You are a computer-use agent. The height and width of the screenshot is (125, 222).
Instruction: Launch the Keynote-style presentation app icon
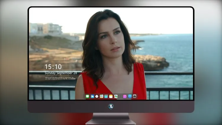coord(102,97)
